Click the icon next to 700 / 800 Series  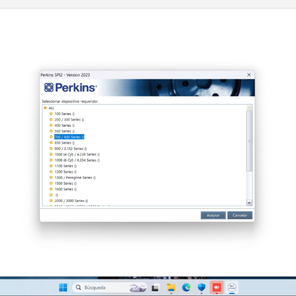click(x=51, y=137)
